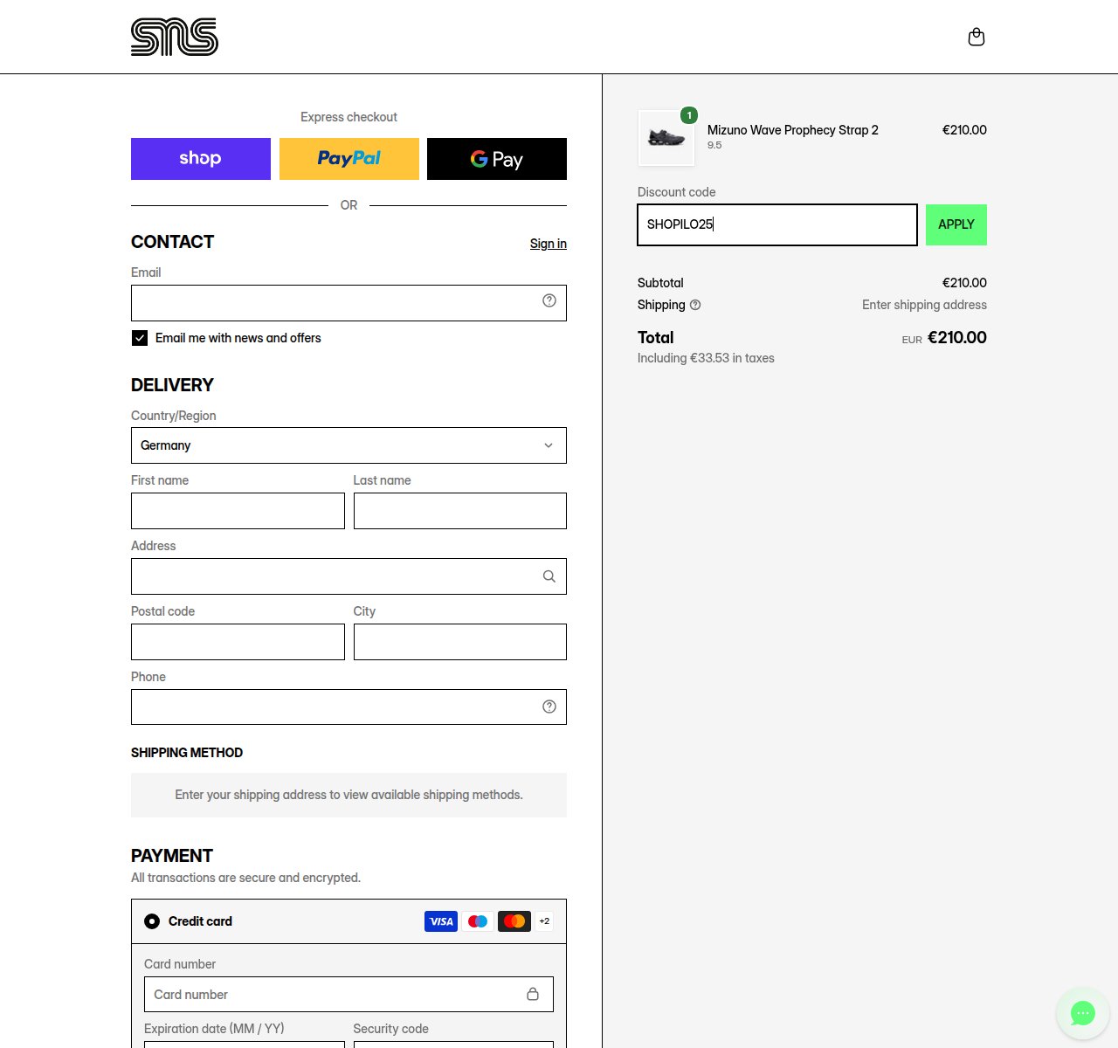Click the shipping methods notice message
Image resolution: width=1118 pixels, height=1048 pixels.
coord(349,795)
